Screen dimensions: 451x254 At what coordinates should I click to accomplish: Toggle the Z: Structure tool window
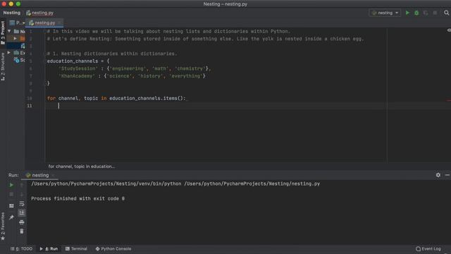(x=3, y=66)
